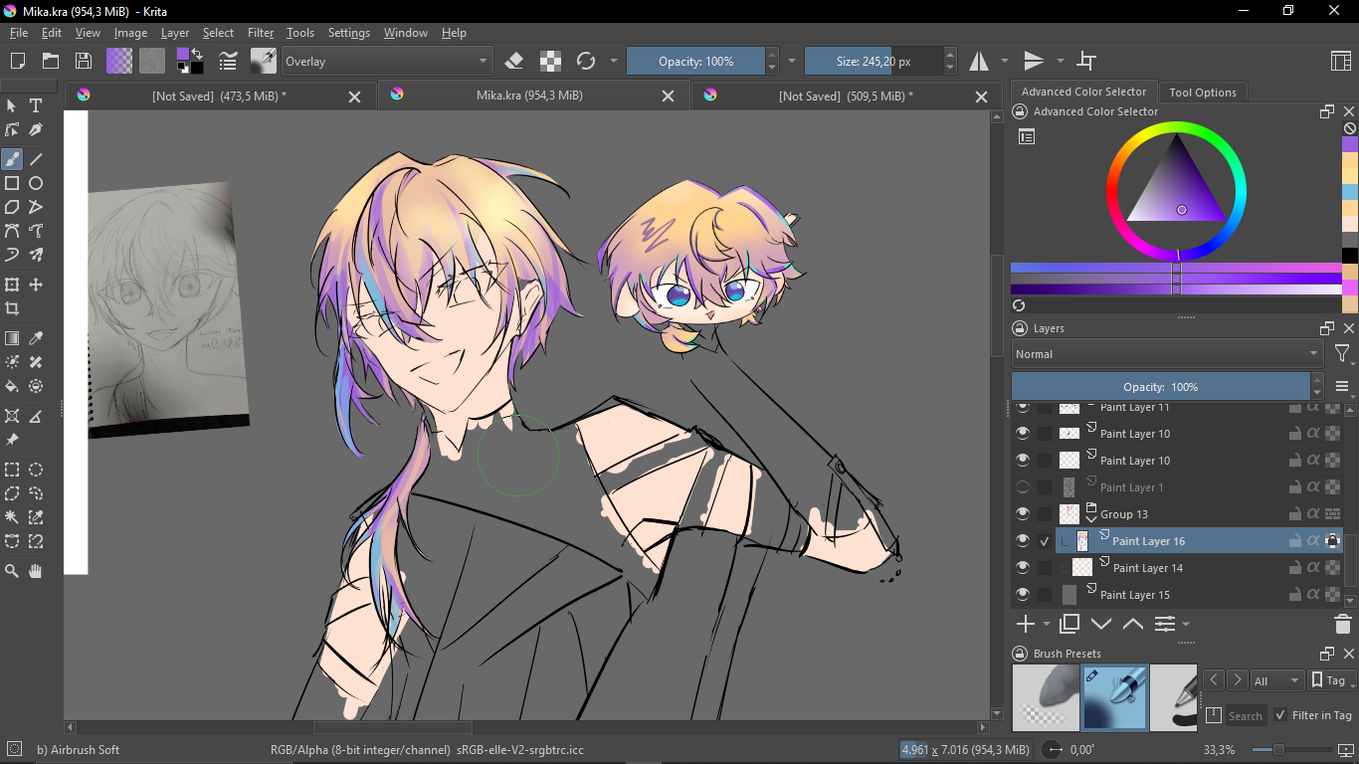This screenshot has height=764, width=1359.
Task: Show hidden Paint Layer 1
Action: pyautogui.click(x=1022, y=487)
